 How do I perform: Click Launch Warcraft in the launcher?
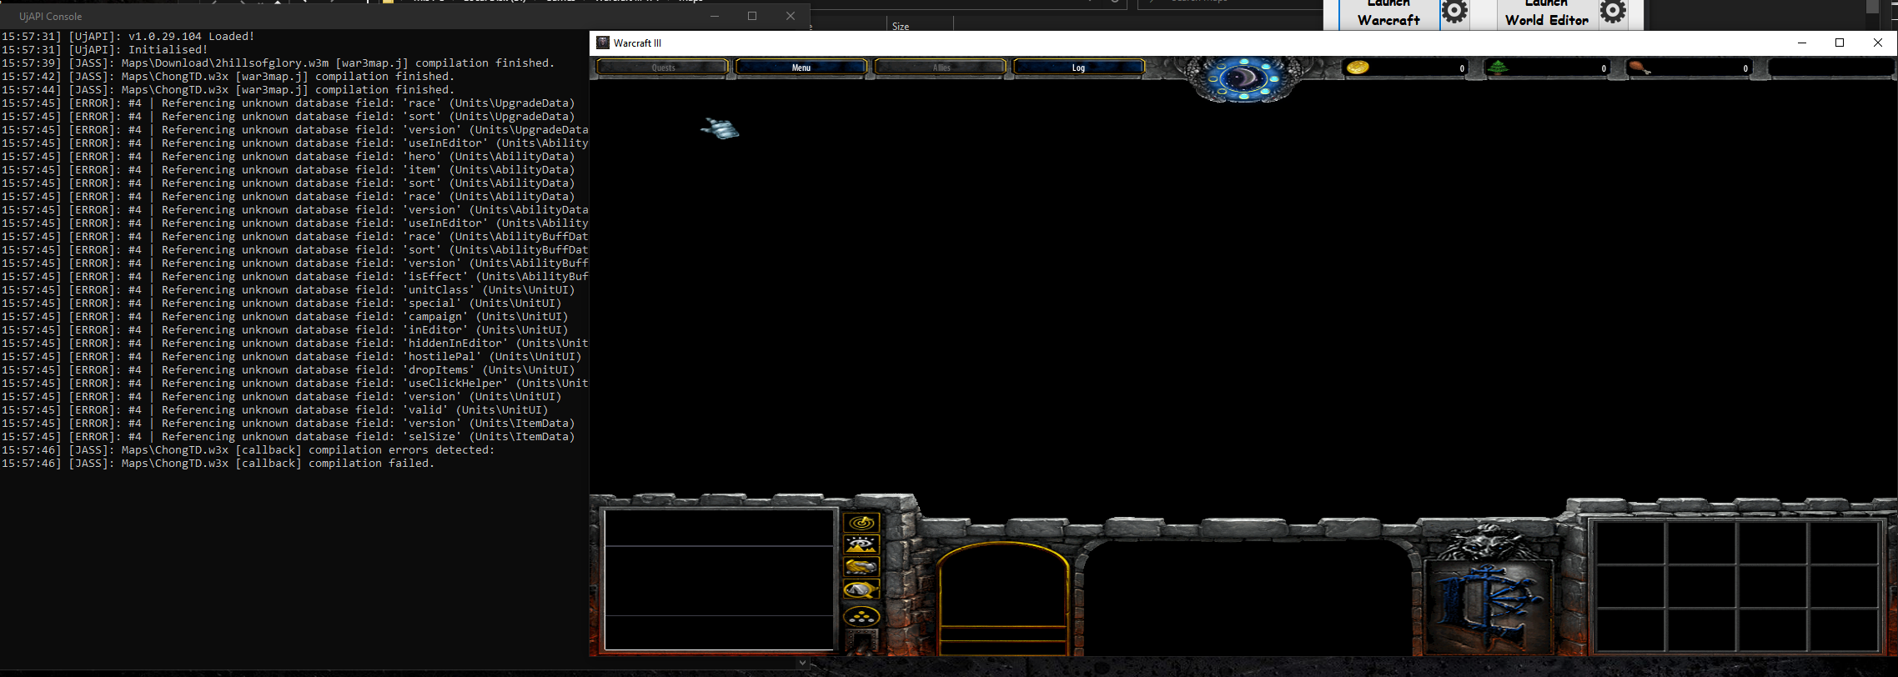(x=1388, y=13)
